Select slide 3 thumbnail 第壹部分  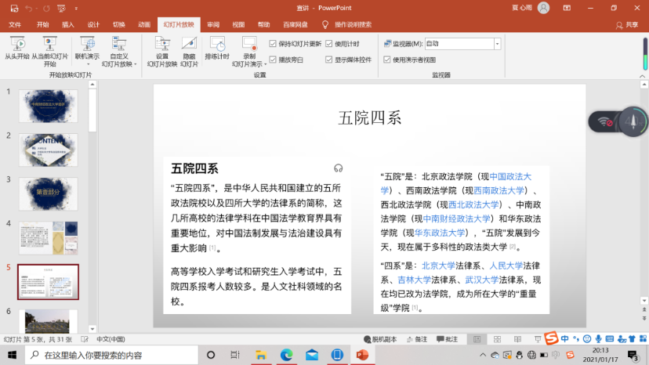tap(48, 193)
